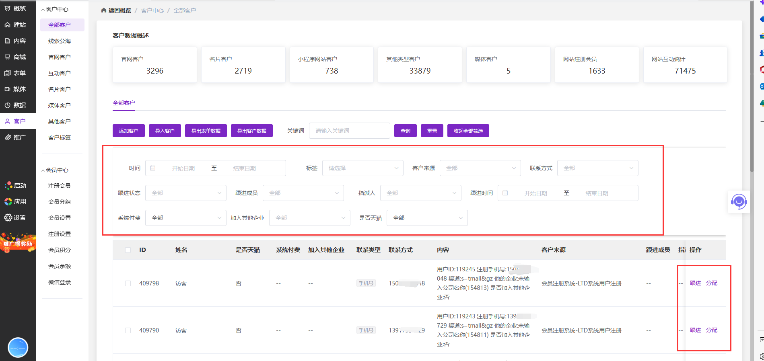The width and height of the screenshot is (764, 361).
Task: Check the box for customer ID 409798
Action: 128,283
